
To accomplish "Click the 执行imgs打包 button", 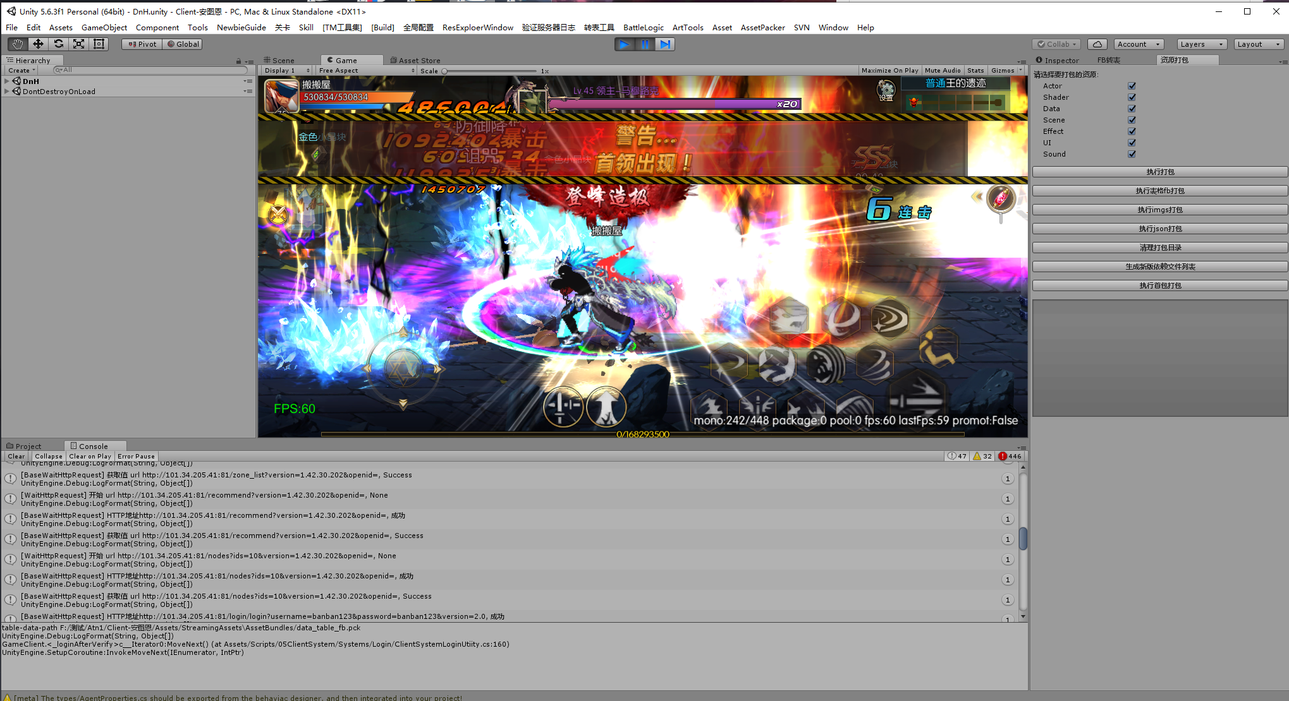I will point(1160,210).
